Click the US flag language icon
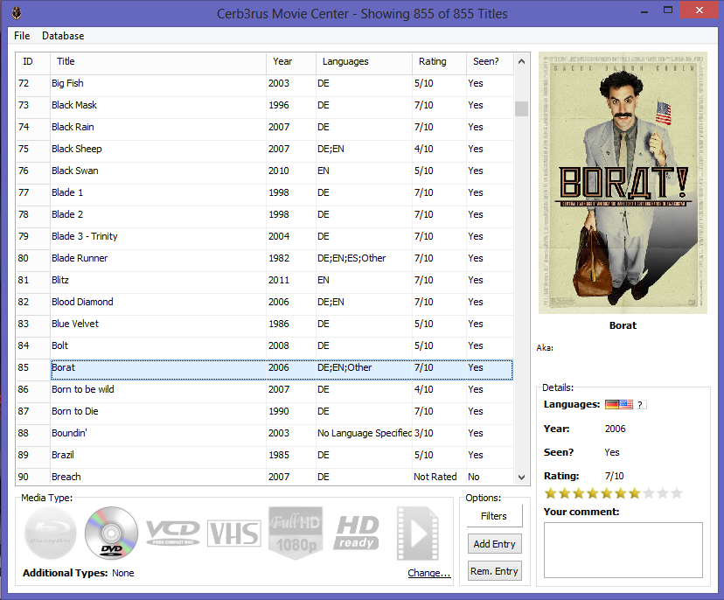 click(626, 404)
